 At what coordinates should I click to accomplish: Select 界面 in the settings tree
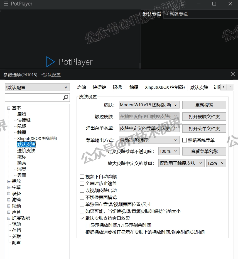[22, 175]
